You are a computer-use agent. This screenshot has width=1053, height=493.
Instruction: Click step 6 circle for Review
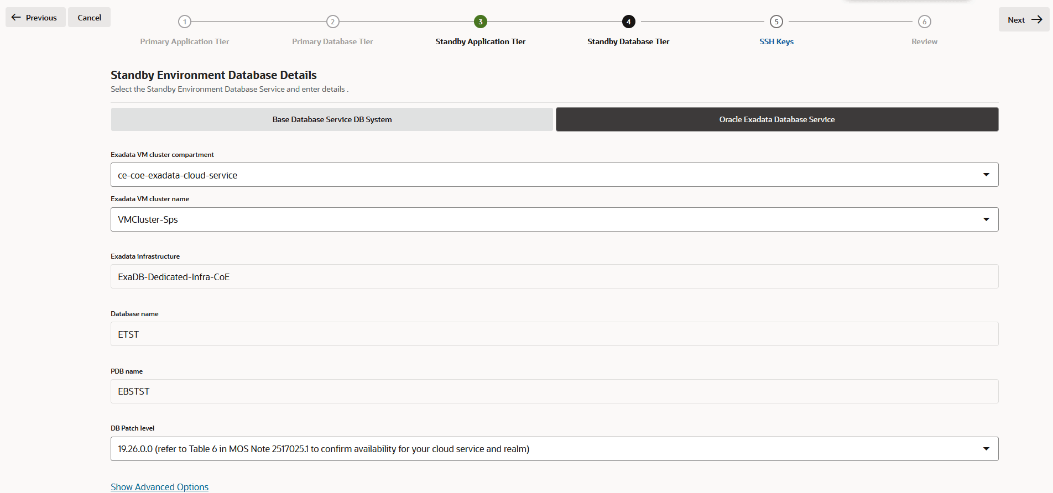[x=924, y=22]
